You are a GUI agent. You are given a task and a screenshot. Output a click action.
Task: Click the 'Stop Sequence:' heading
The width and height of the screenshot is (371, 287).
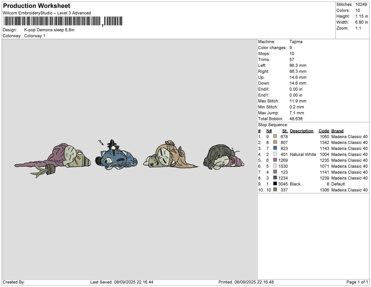coord(273,125)
